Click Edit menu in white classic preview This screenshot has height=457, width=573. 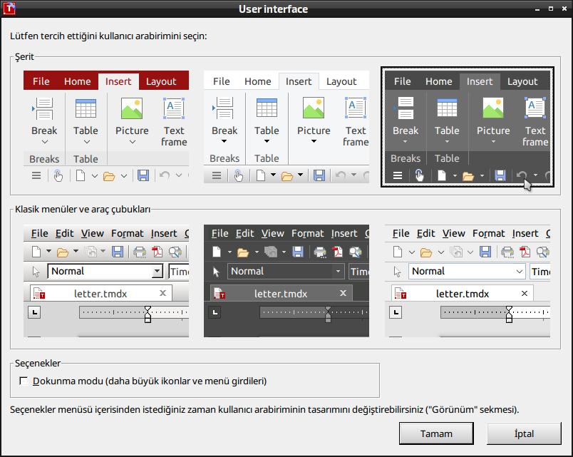[x=425, y=233]
